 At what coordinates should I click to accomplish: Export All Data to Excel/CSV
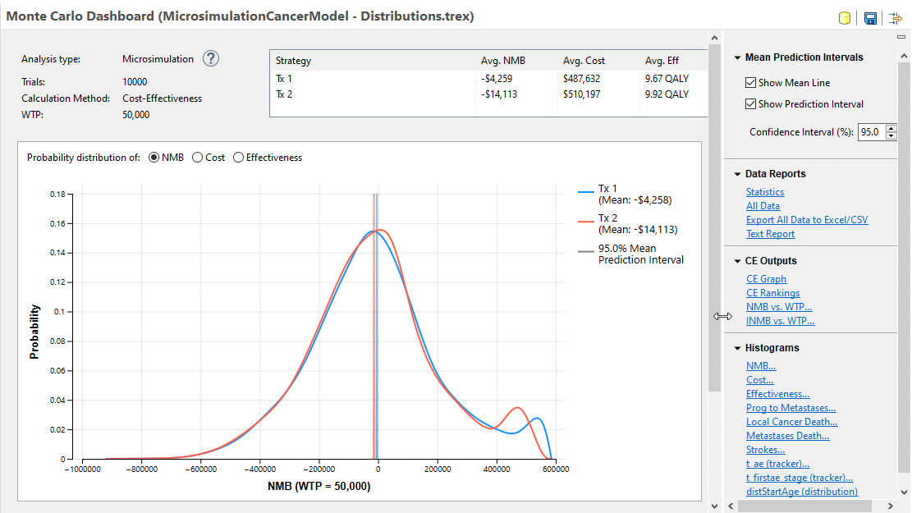point(807,219)
